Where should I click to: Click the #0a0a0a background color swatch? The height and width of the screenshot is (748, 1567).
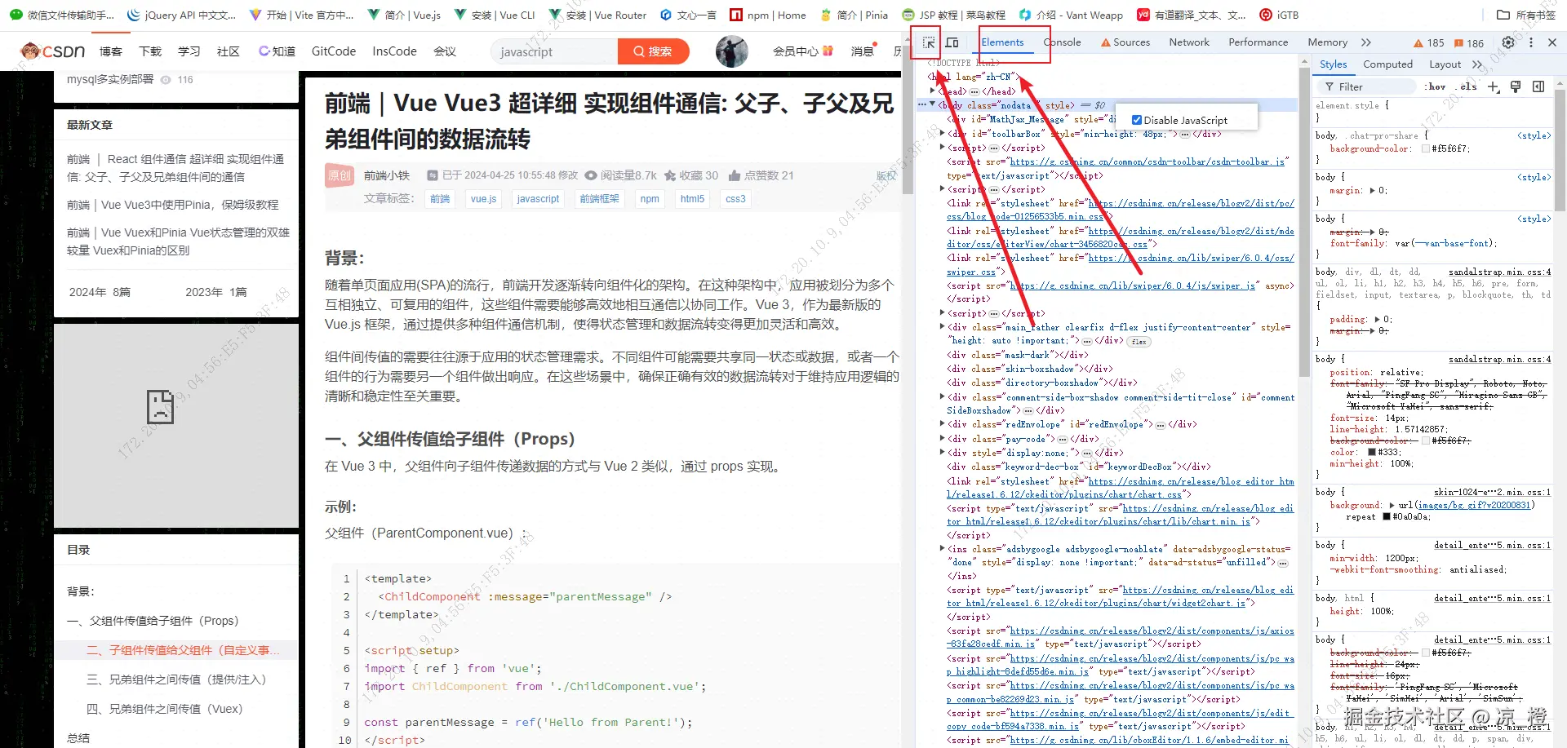(1387, 516)
